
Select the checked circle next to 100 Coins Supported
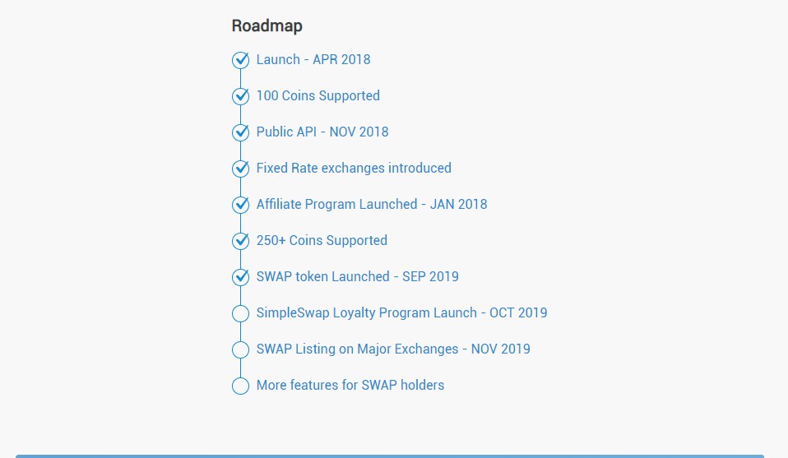pyautogui.click(x=241, y=96)
